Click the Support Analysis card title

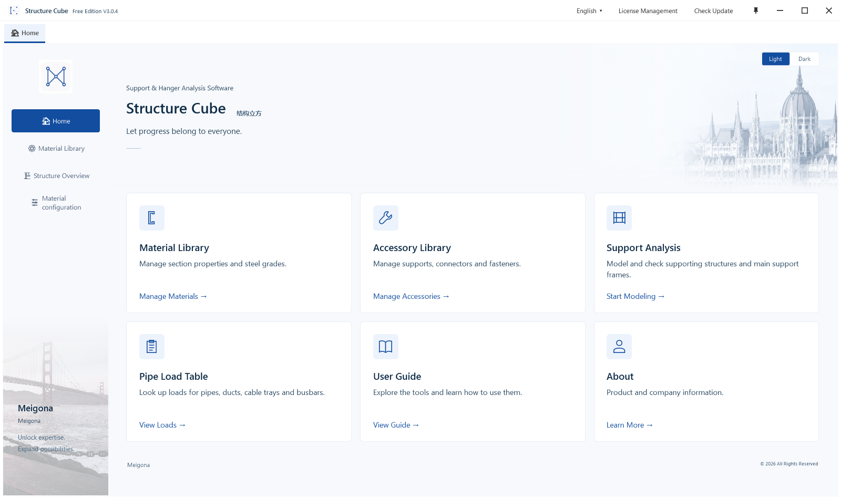click(x=643, y=248)
